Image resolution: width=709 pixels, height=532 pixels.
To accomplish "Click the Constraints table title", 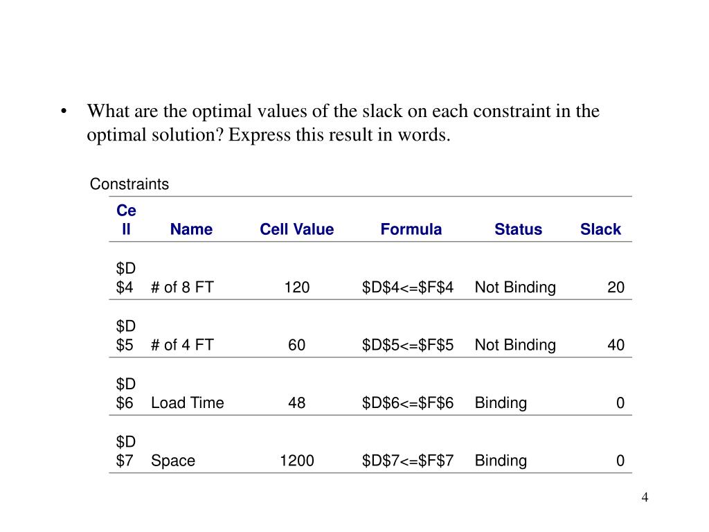I will (129, 184).
